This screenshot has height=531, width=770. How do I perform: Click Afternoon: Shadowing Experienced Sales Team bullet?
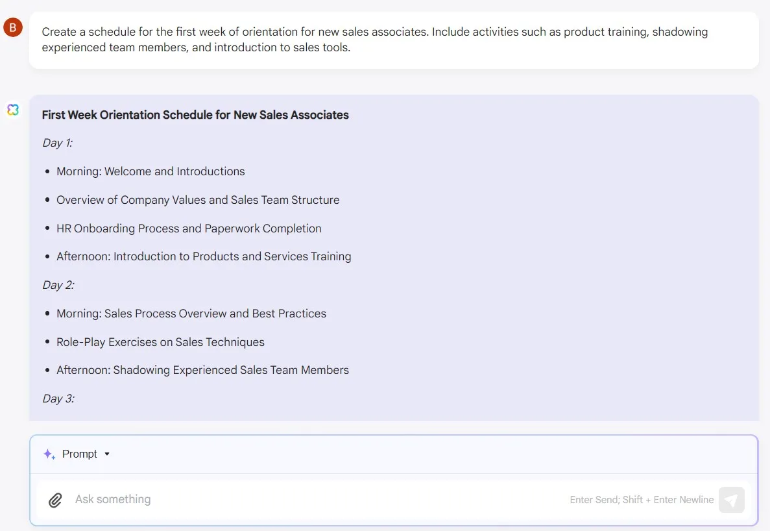(x=202, y=370)
